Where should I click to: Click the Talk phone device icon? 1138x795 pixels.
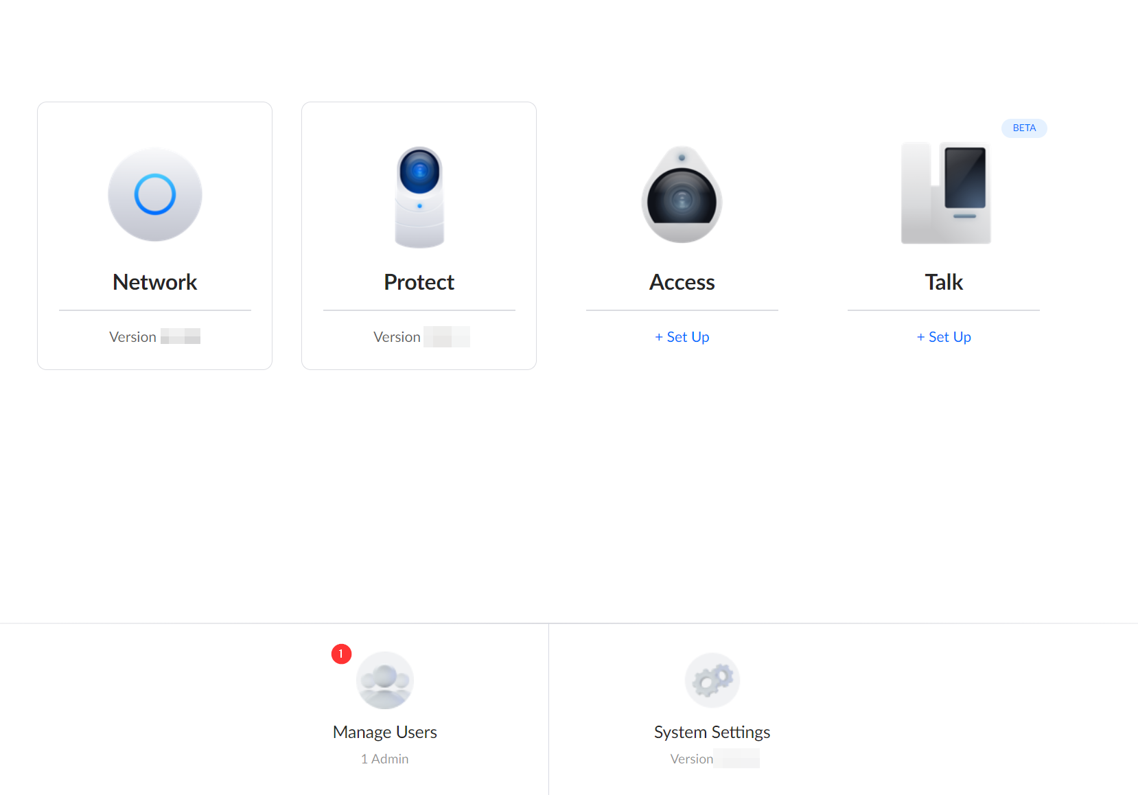point(946,194)
